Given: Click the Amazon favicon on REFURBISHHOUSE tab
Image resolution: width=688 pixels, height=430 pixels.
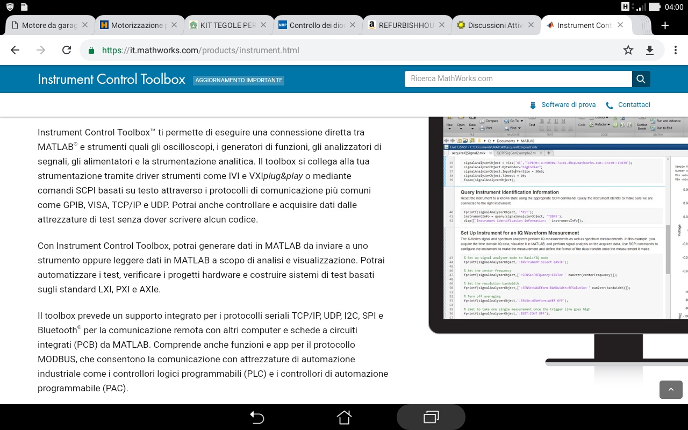Looking at the screenshot, I should coord(371,25).
